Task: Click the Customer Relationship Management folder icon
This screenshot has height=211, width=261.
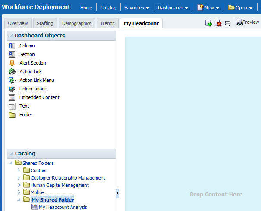Action: coord(26,177)
